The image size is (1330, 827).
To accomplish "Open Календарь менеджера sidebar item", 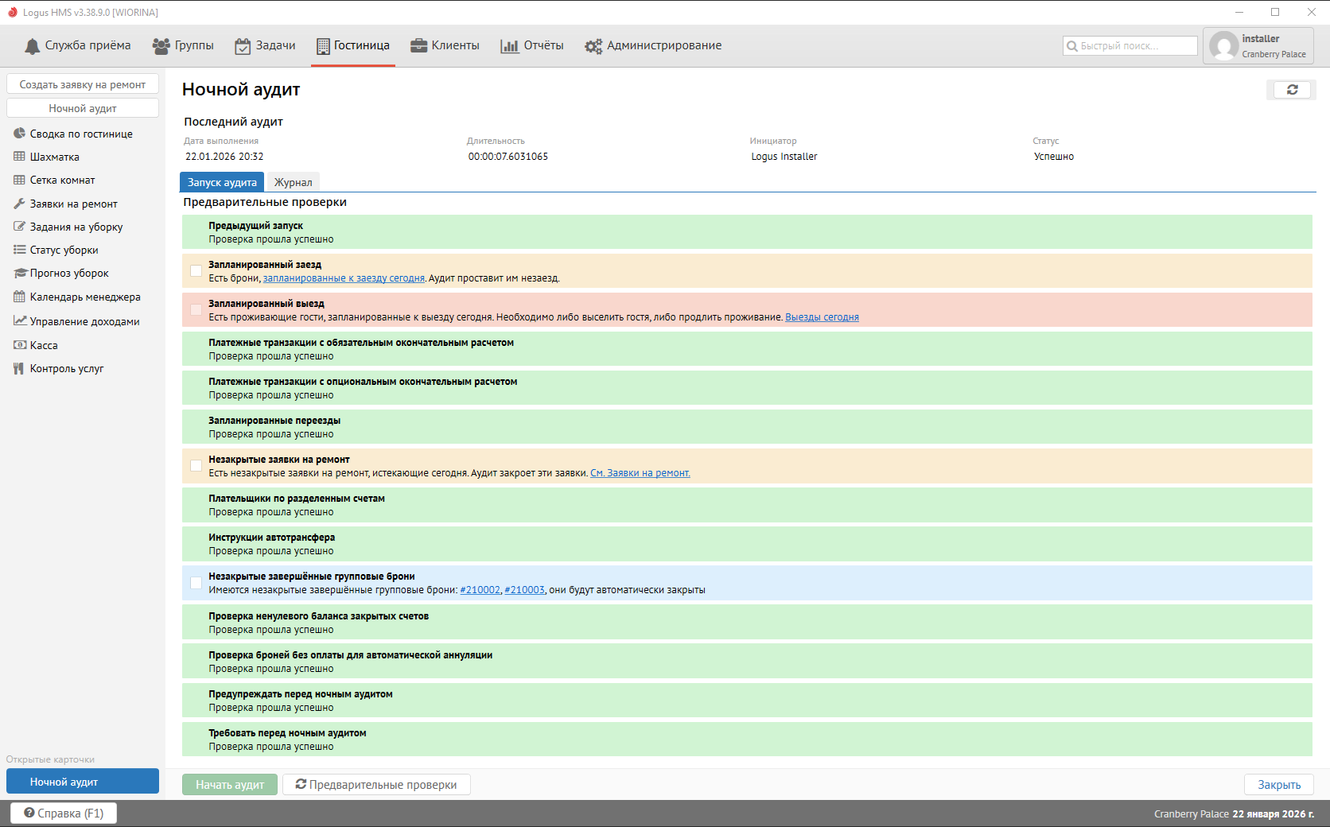I will click(84, 297).
